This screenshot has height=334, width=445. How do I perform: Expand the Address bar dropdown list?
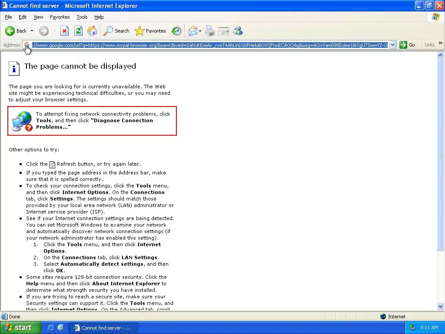tap(392, 45)
